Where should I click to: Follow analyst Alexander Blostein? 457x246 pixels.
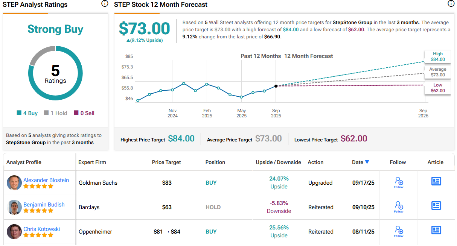pyautogui.click(x=399, y=182)
